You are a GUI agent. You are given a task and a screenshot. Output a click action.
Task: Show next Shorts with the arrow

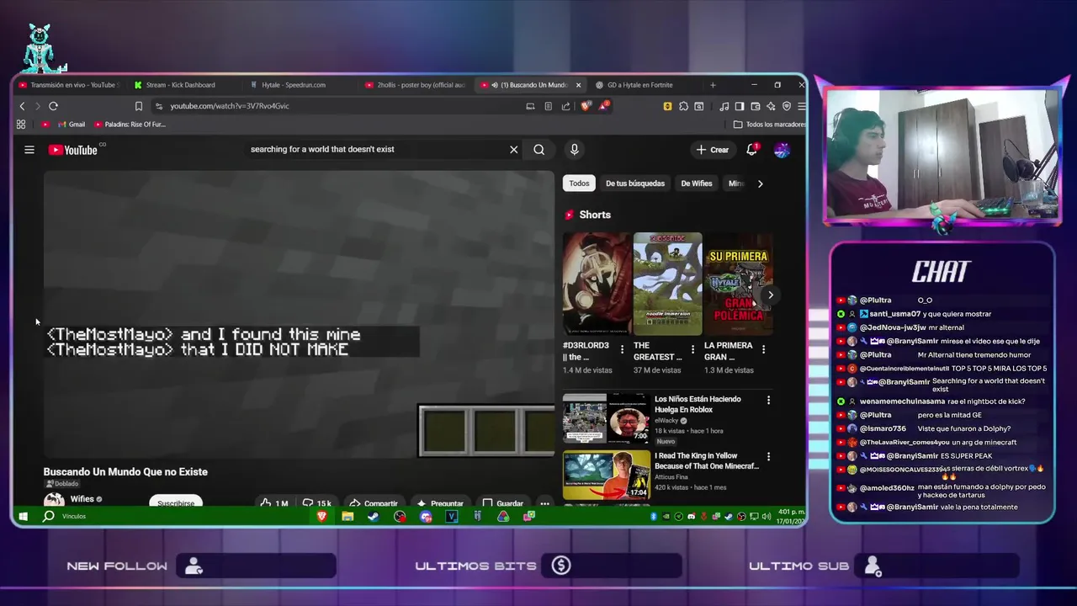[770, 295]
